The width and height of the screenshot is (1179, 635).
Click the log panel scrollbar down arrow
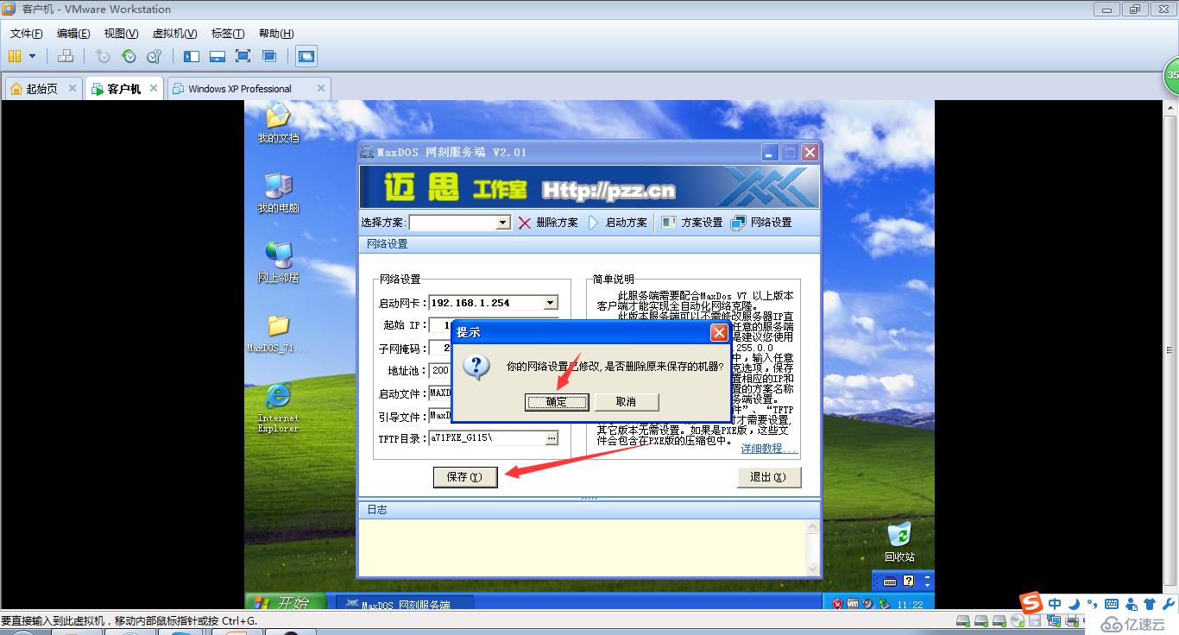(x=812, y=569)
